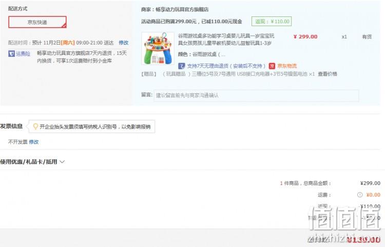Click the 颜色:谷雨游戏桌 attribute text
This screenshot has height=247, width=385.
(201, 54)
